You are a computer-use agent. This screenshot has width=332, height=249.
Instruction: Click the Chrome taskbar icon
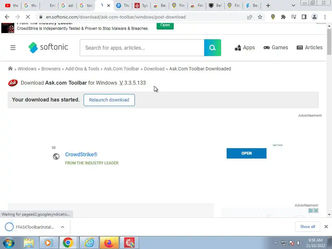coord(68,243)
